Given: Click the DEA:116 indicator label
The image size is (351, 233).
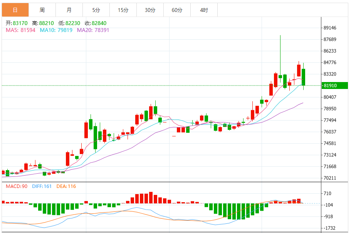Looking at the screenshot, I should (x=66, y=186).
